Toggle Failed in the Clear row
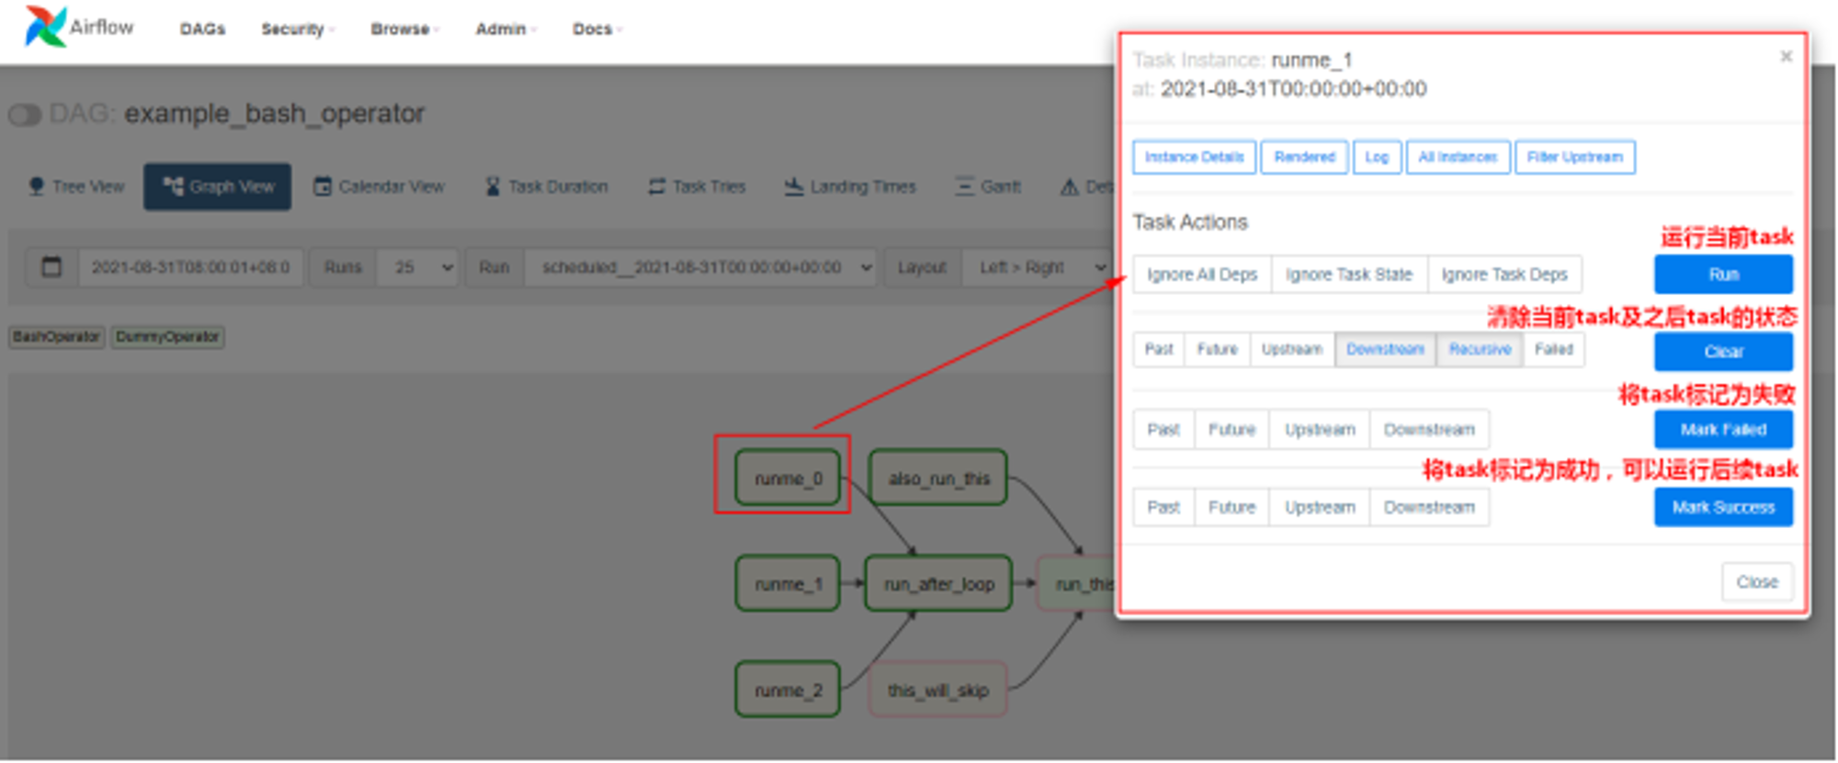 [x=1554, y=349]
